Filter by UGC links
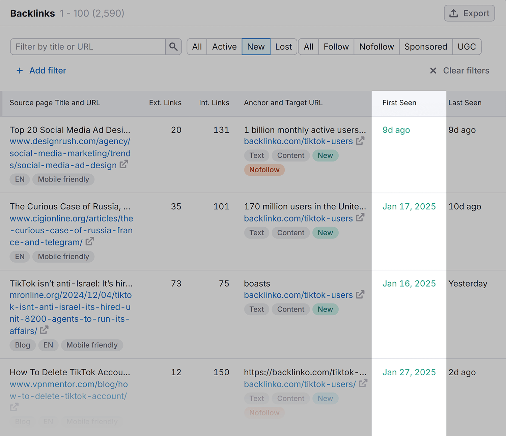Screen dimensions: 506x436 467,47
